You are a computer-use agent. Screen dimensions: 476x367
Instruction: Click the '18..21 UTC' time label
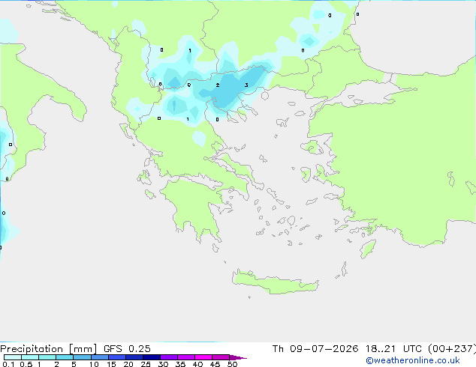tap(393, 349)
